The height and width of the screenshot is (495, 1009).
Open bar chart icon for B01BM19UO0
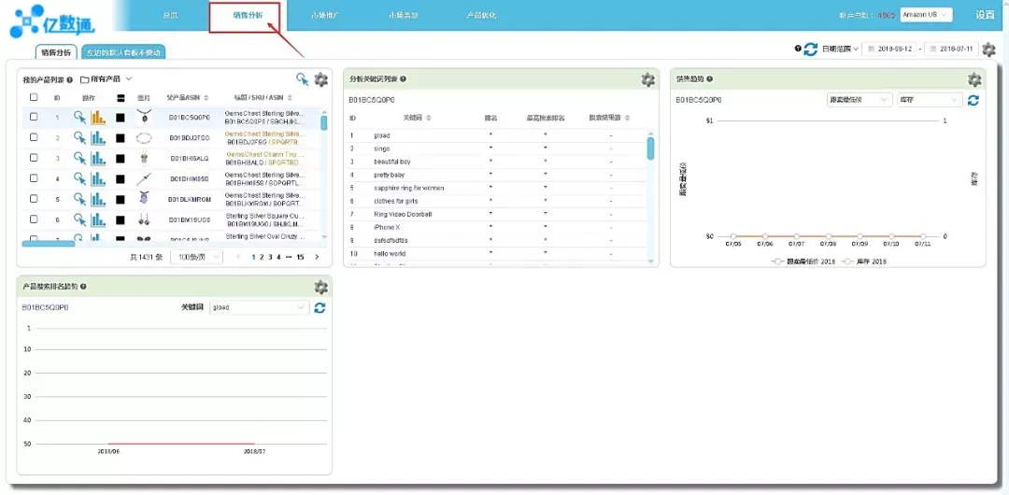[98, 220]
